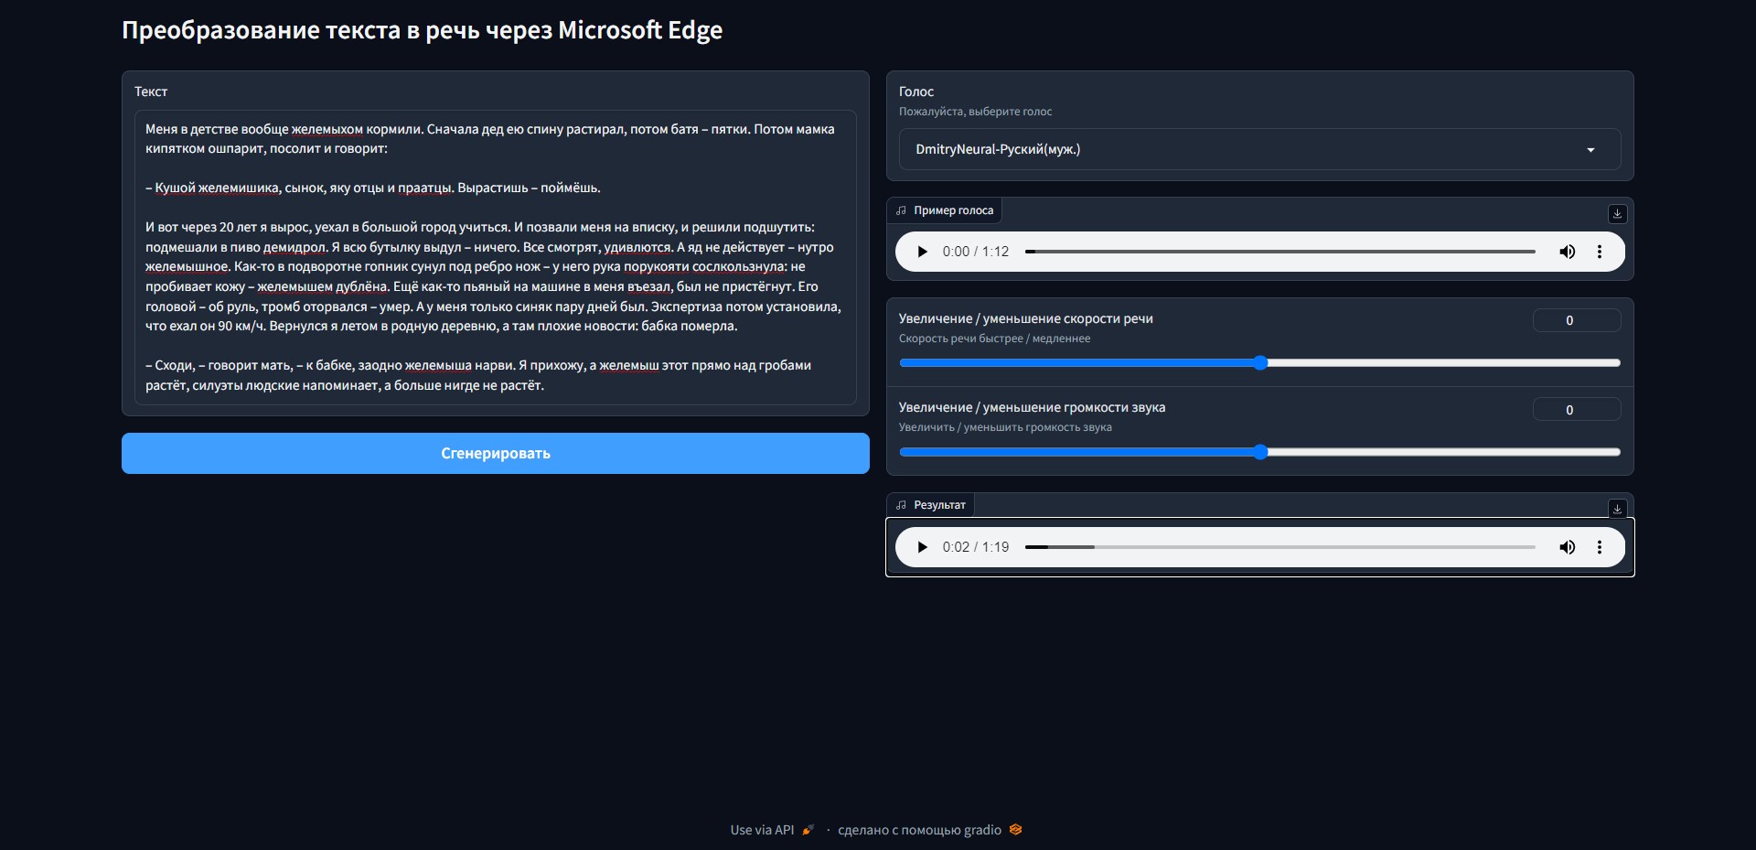Click the volume adjustment slider handle
This screenshot has width=1756, height=850.
click(x=1260, y=452)
